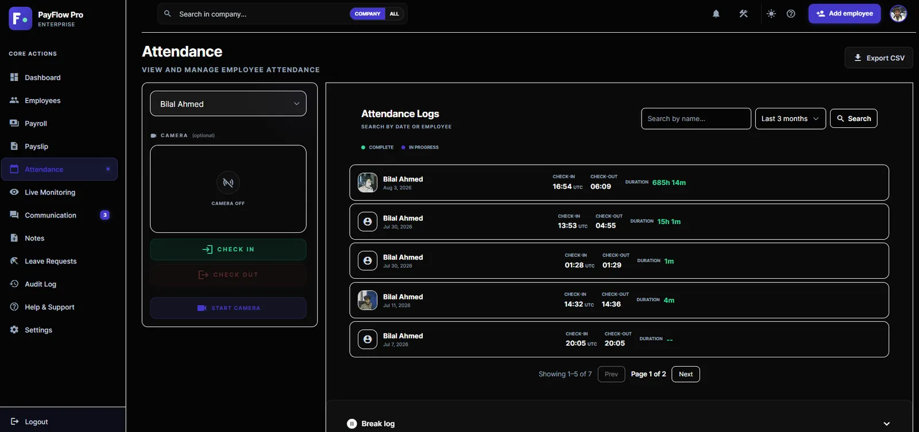Click the Logout arrow icon
The image size is (919, 432).
(14, 421)
